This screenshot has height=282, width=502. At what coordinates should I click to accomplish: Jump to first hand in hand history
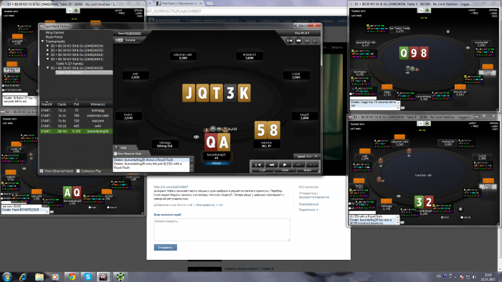click(x=290, y=41)
